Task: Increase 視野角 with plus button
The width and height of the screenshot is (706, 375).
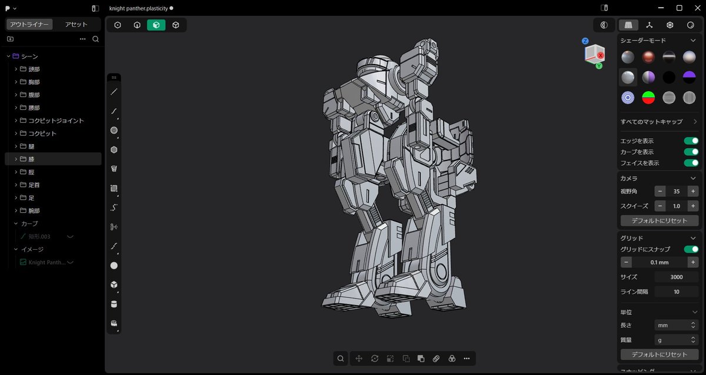Action: (x=693, y=191)
